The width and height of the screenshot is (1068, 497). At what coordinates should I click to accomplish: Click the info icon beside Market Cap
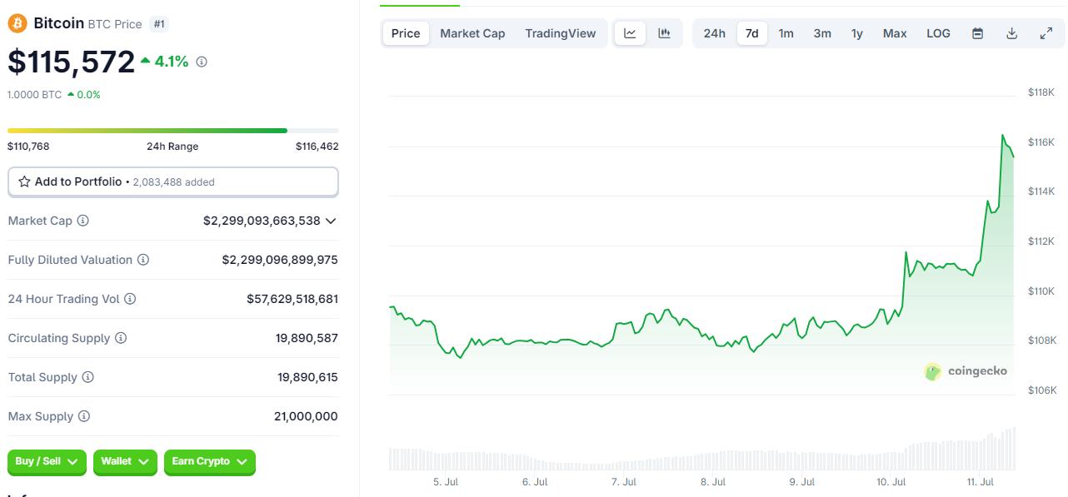82,221
